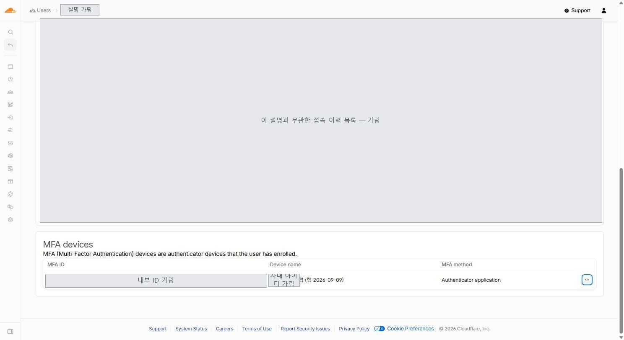Open the Report Security Issues link
Screen dimensions: 624x340
tap(305, 329)
